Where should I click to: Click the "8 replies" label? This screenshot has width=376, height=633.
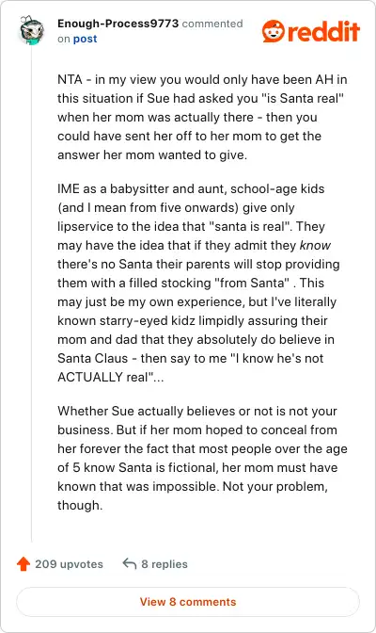[164, 564]
